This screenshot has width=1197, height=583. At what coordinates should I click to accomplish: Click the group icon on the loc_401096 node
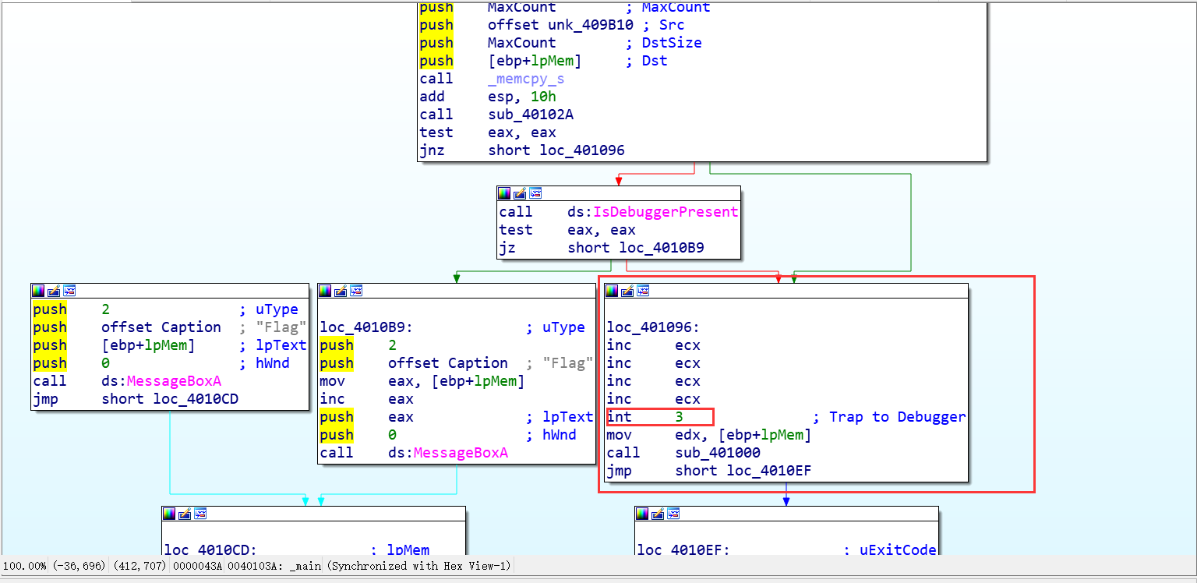pyautogui.click(x=642, y=291)
